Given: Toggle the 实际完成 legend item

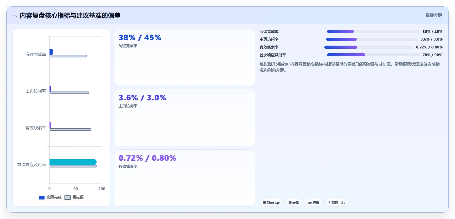Looking at the screenshot, I should (x=50, y=197).
